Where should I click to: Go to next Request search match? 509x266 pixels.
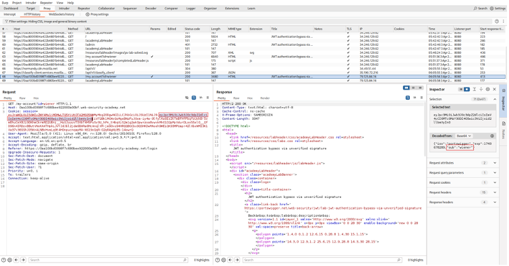point(23,260)
